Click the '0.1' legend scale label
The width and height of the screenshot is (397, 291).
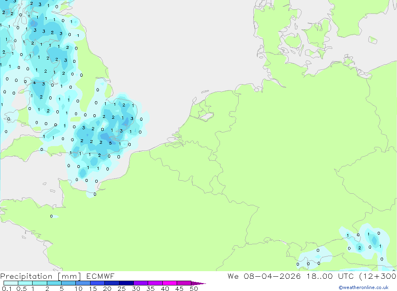7,289
